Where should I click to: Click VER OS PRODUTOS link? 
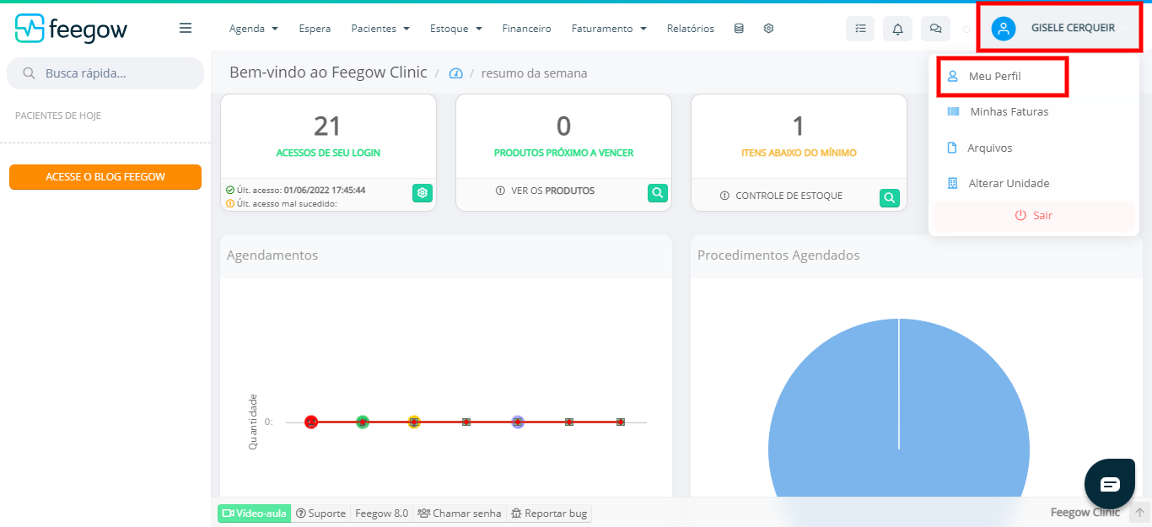545,191
